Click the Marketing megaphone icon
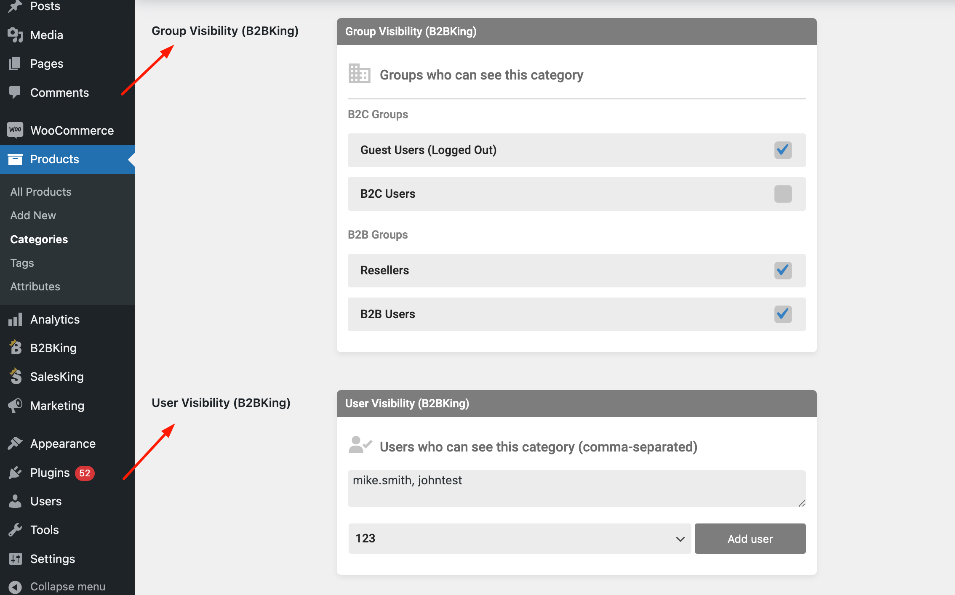This screenshot has height=595, width=955. (15, 406)
